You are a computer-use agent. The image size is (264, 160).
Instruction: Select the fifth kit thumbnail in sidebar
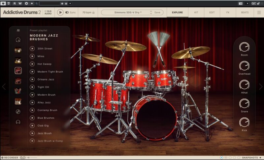pos(18,91)
